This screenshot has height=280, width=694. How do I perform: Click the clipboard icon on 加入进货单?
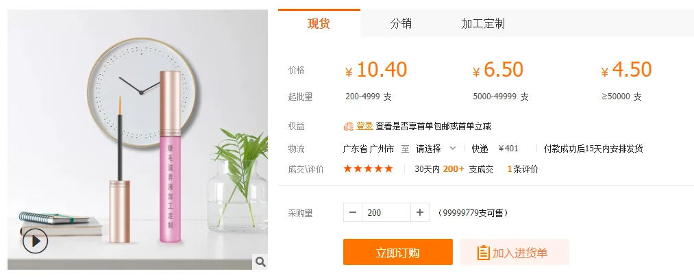tap(483, 253)
